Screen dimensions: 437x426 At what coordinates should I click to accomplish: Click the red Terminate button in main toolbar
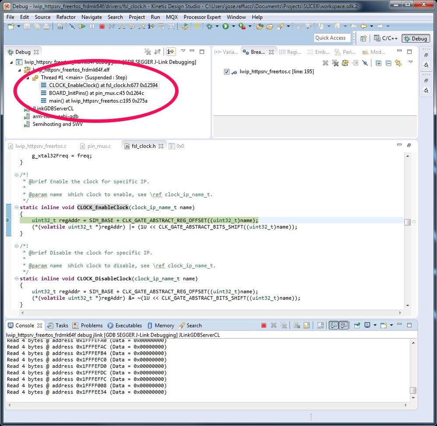[102, 27]
